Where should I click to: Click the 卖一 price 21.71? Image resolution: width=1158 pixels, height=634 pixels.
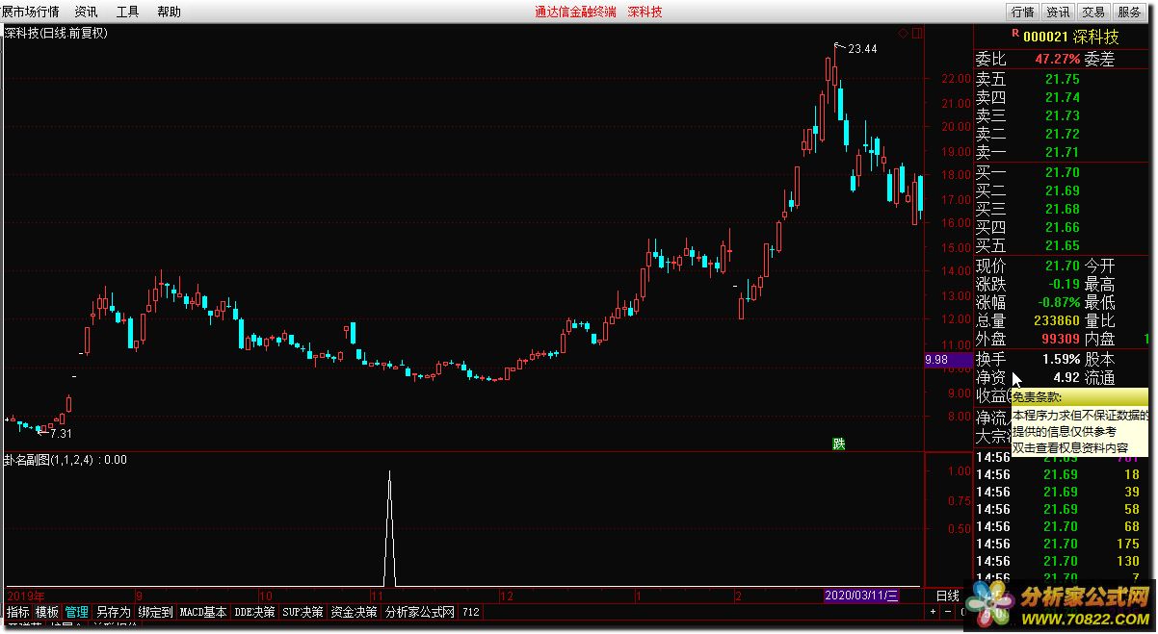coord(1063,153)
